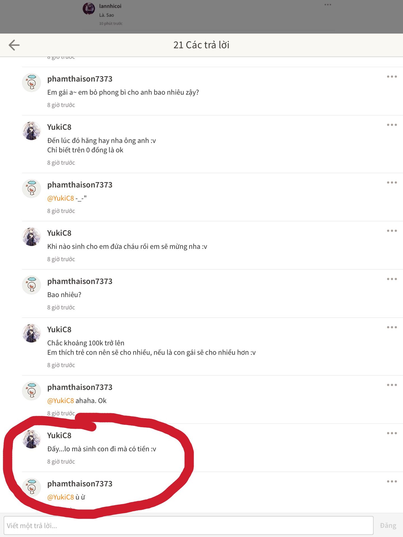
Task: Open more menu on "Chắc khoảng 100k" reply
Action: coord(392,327)
